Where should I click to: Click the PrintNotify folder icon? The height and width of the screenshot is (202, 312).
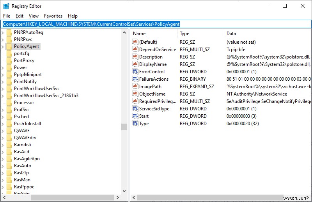click(9, 82)
